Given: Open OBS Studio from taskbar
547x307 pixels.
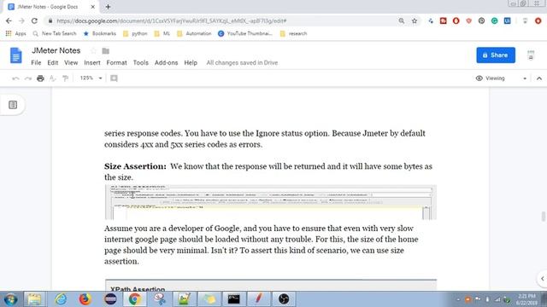Looking at the screenshot, I should pos(284,299).
